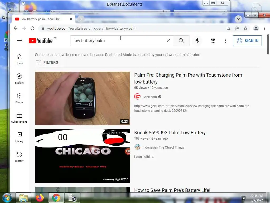Viewport: 270px width, 203px height.
Task: Open the YouTube apps grid
Action: point(213,40)
